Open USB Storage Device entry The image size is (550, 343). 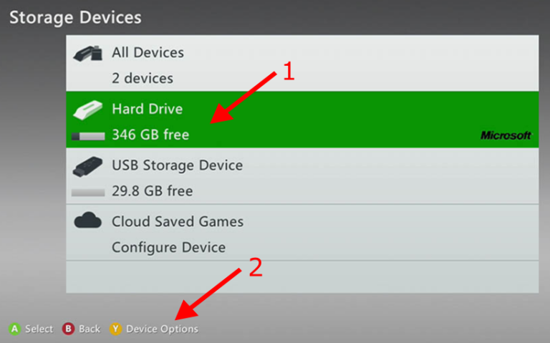[x=302, y=175]
